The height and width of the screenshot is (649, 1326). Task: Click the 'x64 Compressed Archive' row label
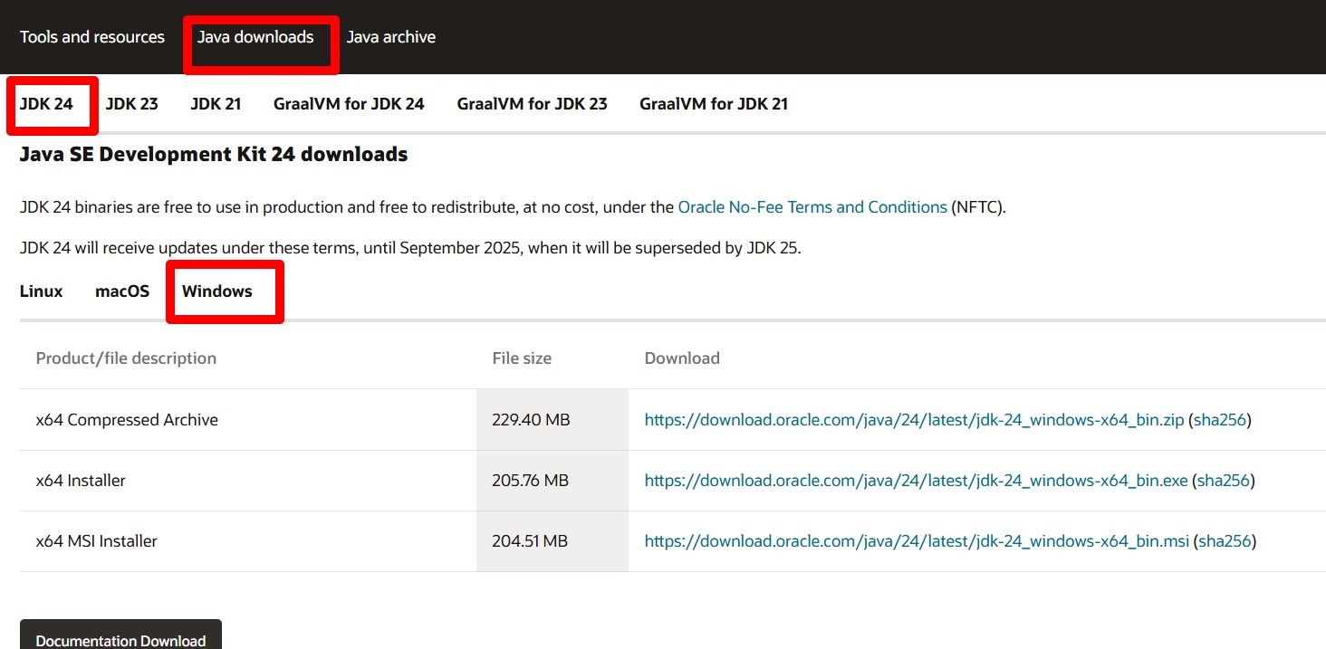(127, 420)
